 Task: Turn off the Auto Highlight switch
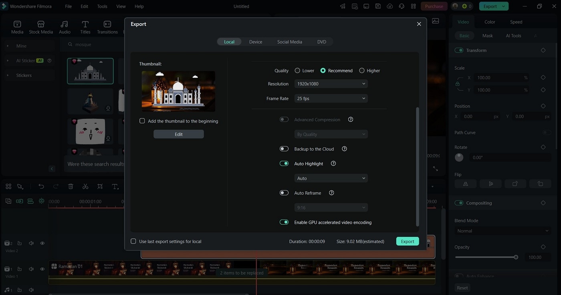[x=284, y=163]
